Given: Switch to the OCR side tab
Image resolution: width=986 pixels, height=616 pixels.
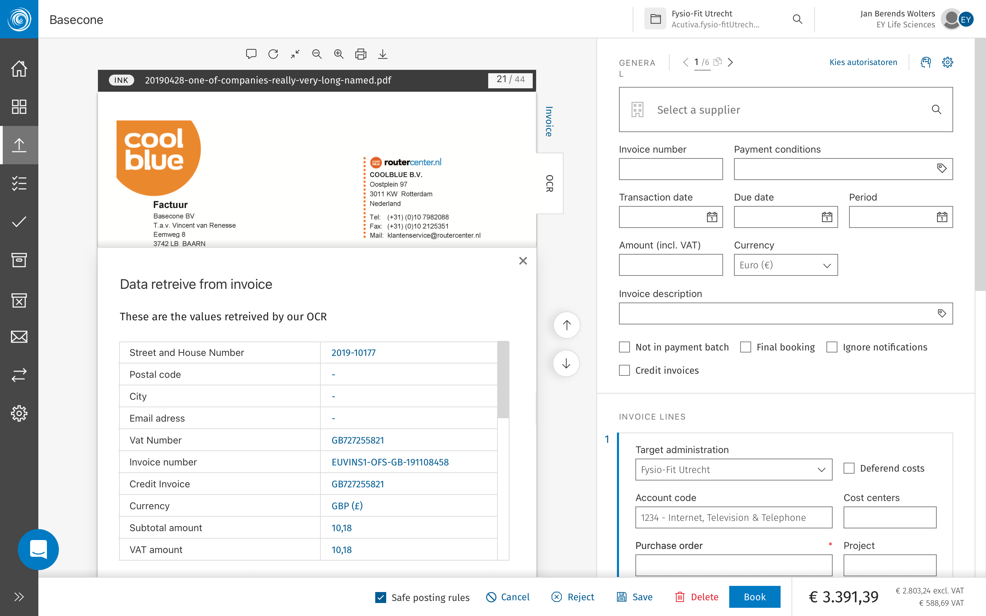Looking at the screenshot, I should click(549, 183).
